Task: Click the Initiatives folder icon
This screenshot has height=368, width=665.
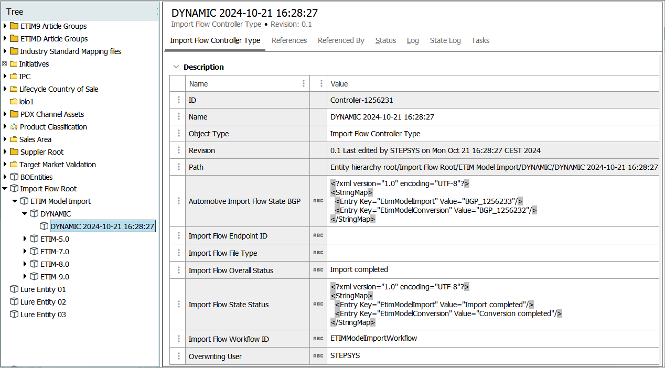Action: 14,64
